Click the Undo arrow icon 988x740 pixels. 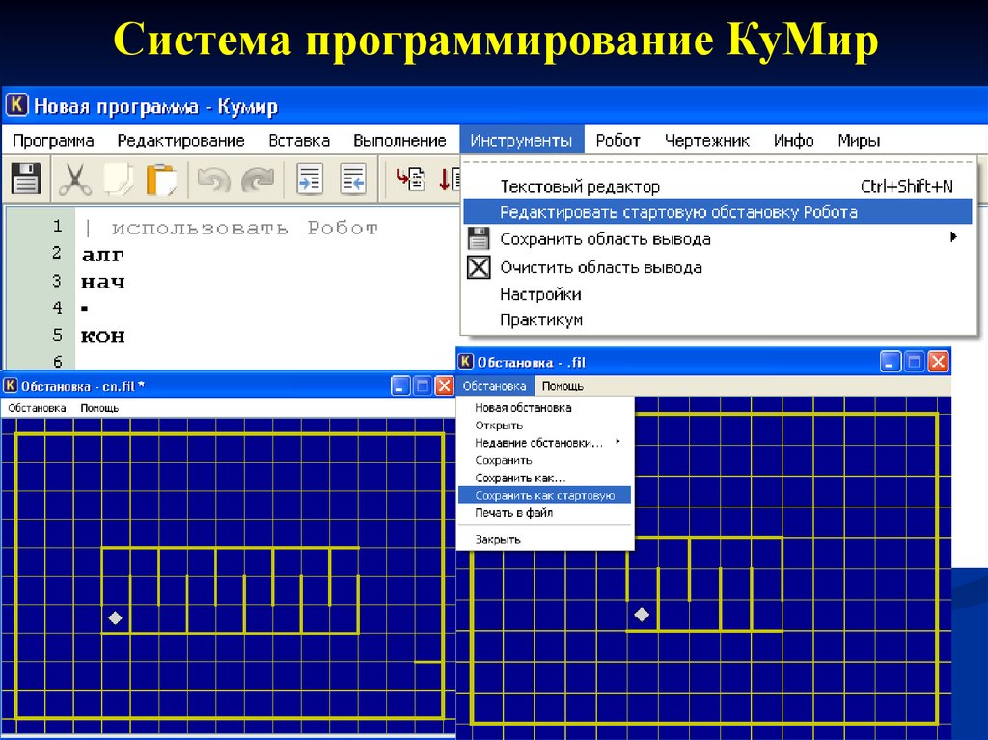tap(213, 179)
